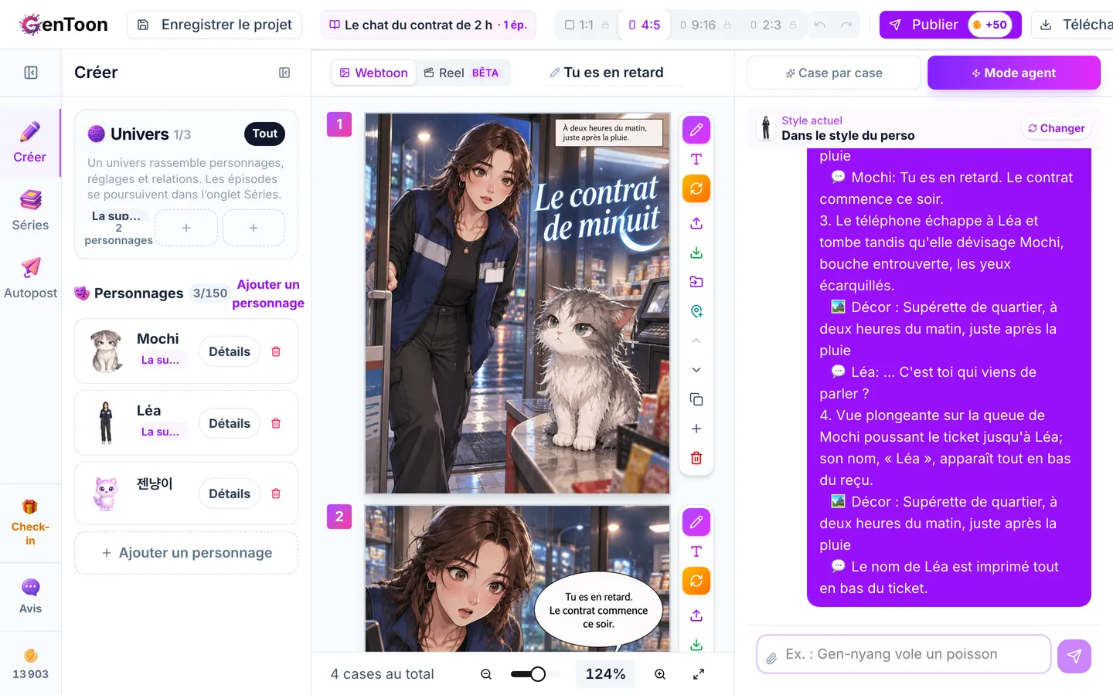Zoom out the canvas

pos(486,674)
